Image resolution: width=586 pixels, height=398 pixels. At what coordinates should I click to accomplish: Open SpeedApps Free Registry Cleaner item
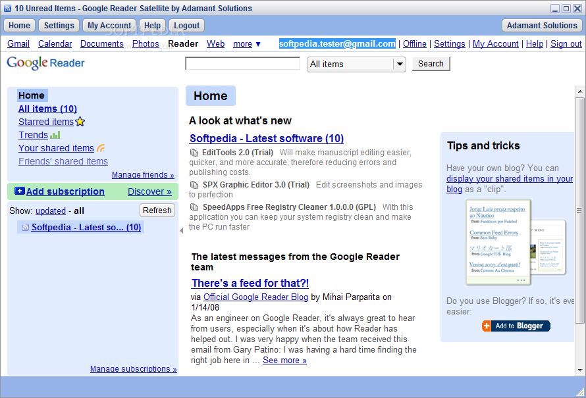(289, 207)
